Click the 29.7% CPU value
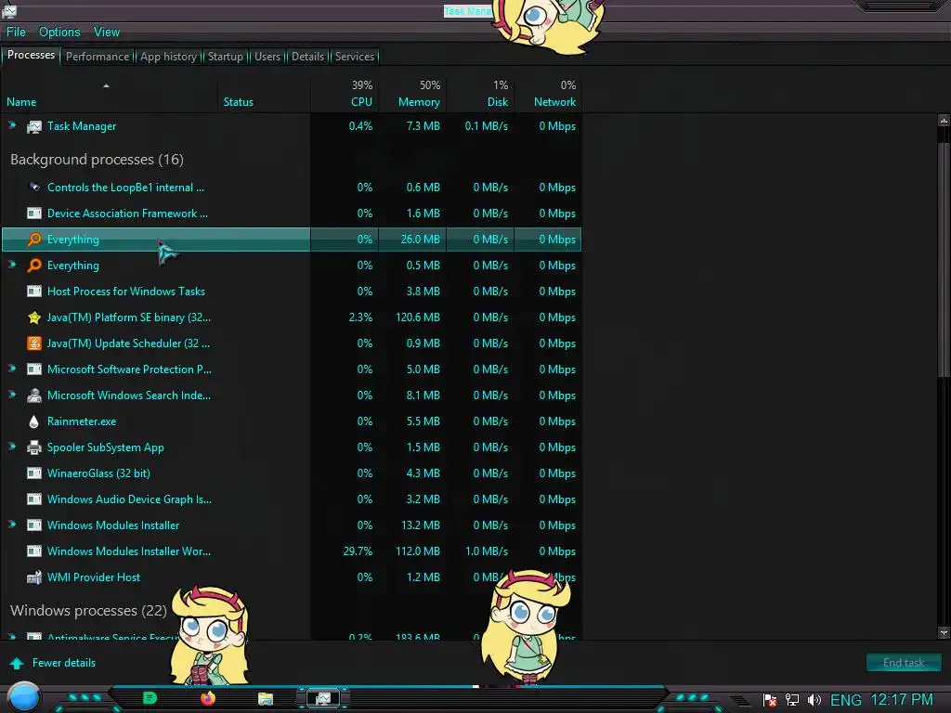951x713 pixels. 358,551
